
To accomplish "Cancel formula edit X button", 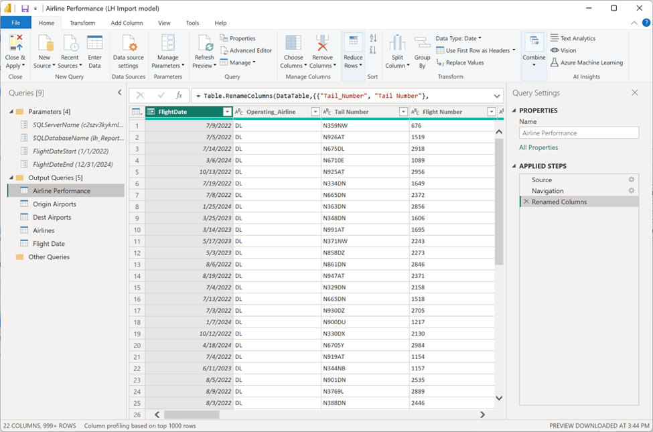I will tap(141, 95).
